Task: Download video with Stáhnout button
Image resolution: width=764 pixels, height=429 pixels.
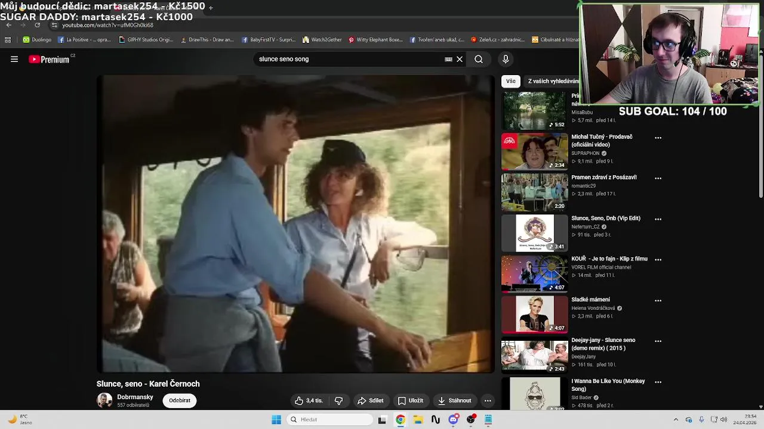Action: pyautogui.click(x=455, y=400)
